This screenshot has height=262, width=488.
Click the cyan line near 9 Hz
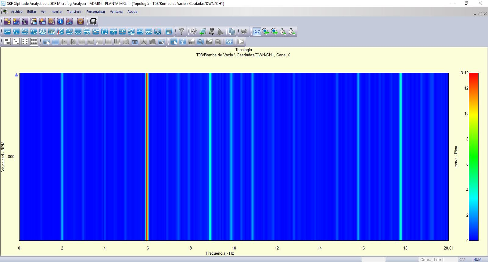pos(210,157)
